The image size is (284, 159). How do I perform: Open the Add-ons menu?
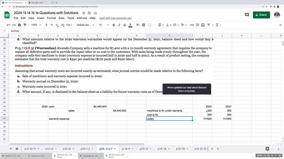(82, 18)
